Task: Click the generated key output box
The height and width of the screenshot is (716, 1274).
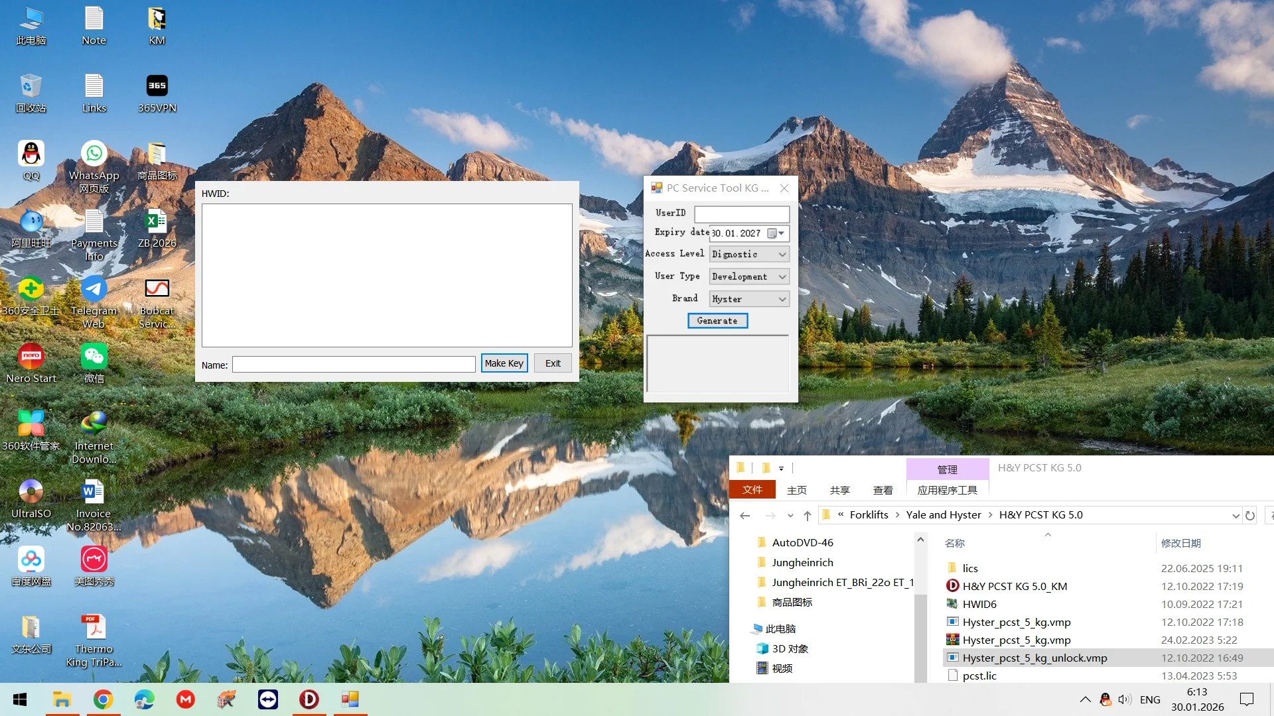Action: [718, 364]
